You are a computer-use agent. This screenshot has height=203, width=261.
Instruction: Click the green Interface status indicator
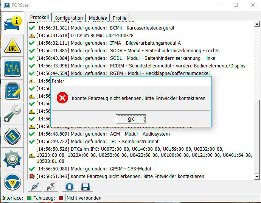point(29,198)
